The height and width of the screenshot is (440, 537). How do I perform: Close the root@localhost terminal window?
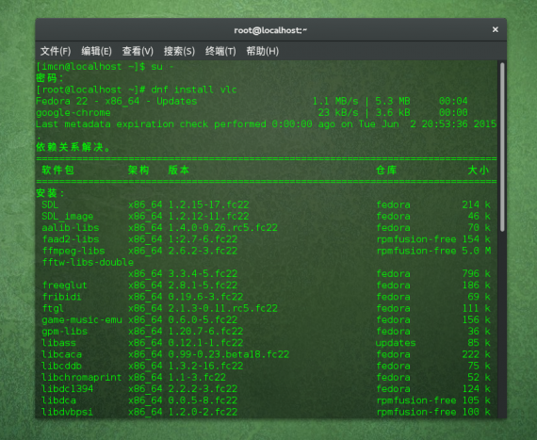(x=495, y=30)
